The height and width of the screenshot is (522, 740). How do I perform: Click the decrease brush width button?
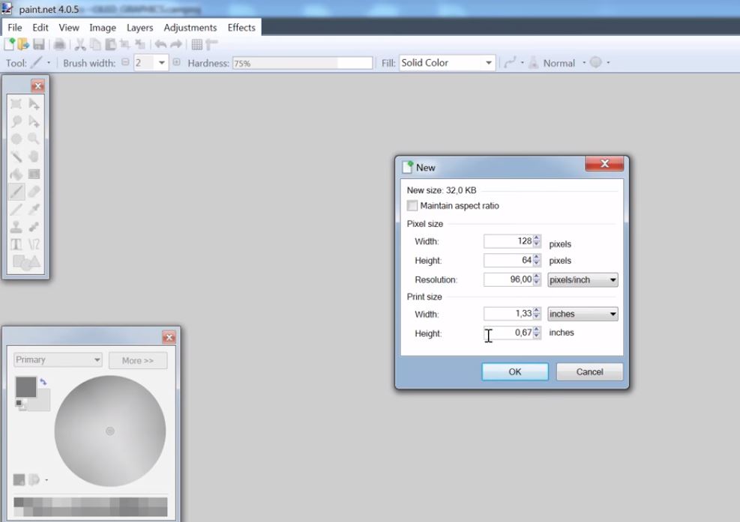coord(125,62)
